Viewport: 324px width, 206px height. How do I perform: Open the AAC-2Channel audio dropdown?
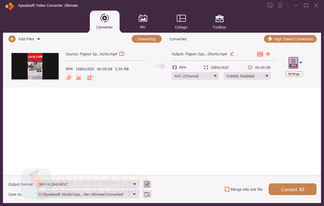click(x=195, y=76)
